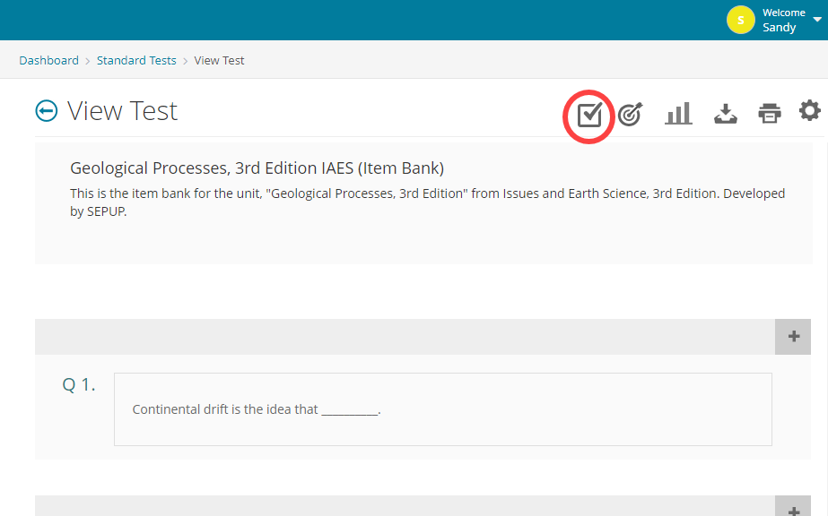The height and width of the screenshot is (516, 828).
Task: Click the Welcome Sandy user label
Action: (x=783, y=21)
